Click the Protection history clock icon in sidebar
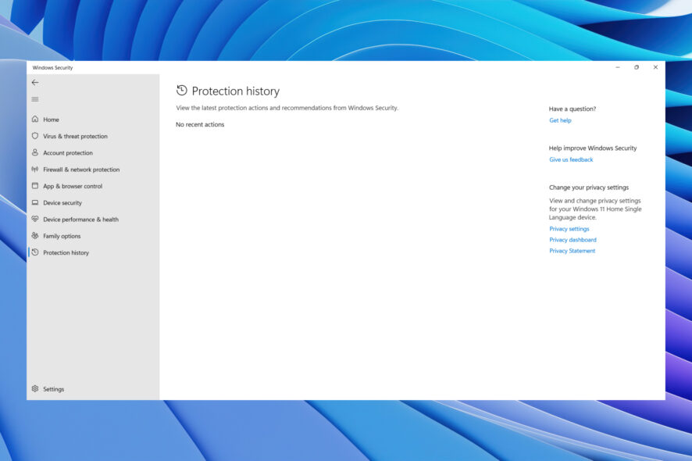692x461 pixels. pos(35,252)
